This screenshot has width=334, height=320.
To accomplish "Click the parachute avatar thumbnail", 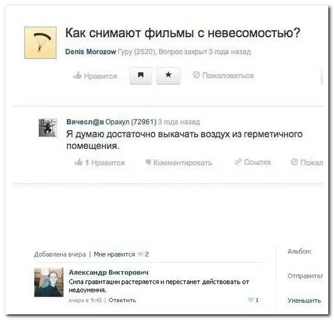I will point(40,43).
